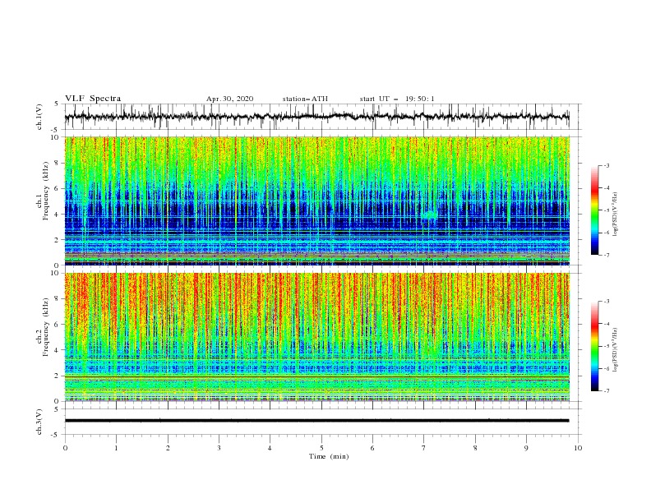This screenshot has width=651, height=503.
Task: Click the '-7' label on lower colorbar
Action: tap(607, 391)
